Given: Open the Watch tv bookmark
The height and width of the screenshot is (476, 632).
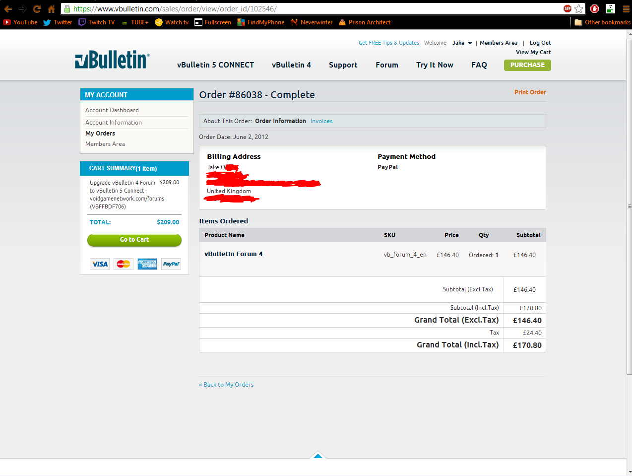Looking at the screenshot, I should [x=172, y=22].
